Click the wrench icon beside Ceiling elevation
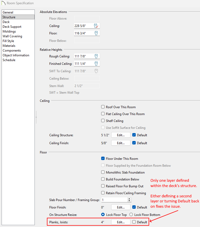 pyautogui.click(x=96, y=26)
